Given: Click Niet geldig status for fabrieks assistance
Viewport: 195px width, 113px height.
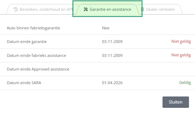Looking at the screenshot, I should (181, 55).
